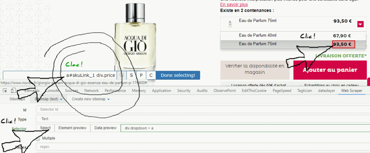The height and width of the screenshot is (153, 370).
Task: Click the highlighted 93,50 € price in dropdown list
Action: [x=344, y=44]
